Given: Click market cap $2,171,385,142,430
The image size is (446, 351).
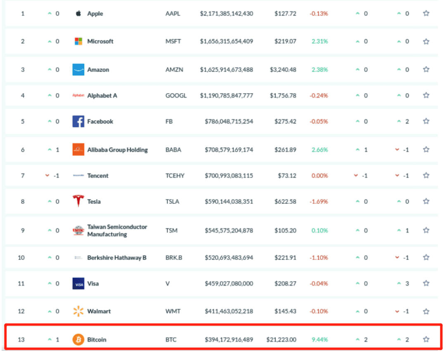Looking at the screenshot, I should 226,13.
